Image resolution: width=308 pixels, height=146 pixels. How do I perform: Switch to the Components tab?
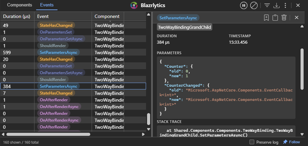pyautogui.click(x=20, y=5)
